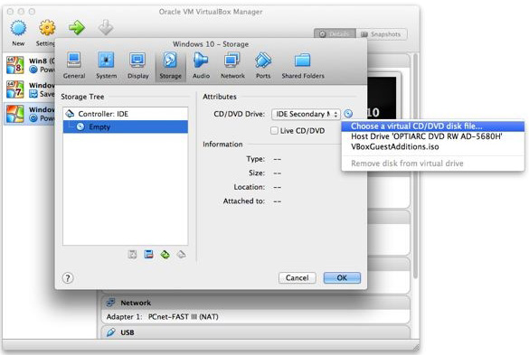Viewport: 529px width, 355px height.
Task: Select the Windows 7 saved VM
Action: (30, 89)
